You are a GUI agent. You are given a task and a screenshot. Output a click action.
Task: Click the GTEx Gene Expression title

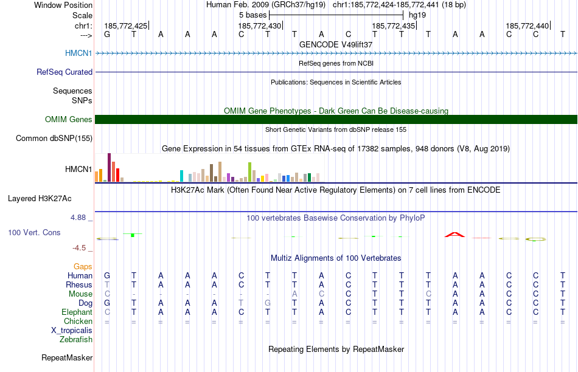[336, 149]
